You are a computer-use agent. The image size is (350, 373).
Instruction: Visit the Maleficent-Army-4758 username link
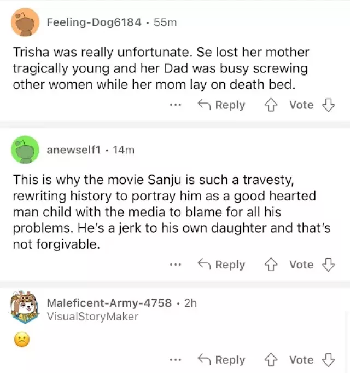point(109,303)
